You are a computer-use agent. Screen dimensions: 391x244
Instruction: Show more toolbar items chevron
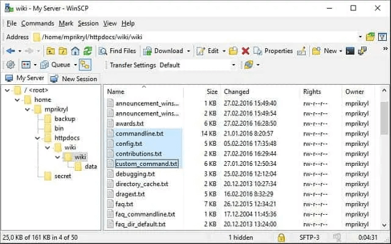386,49
